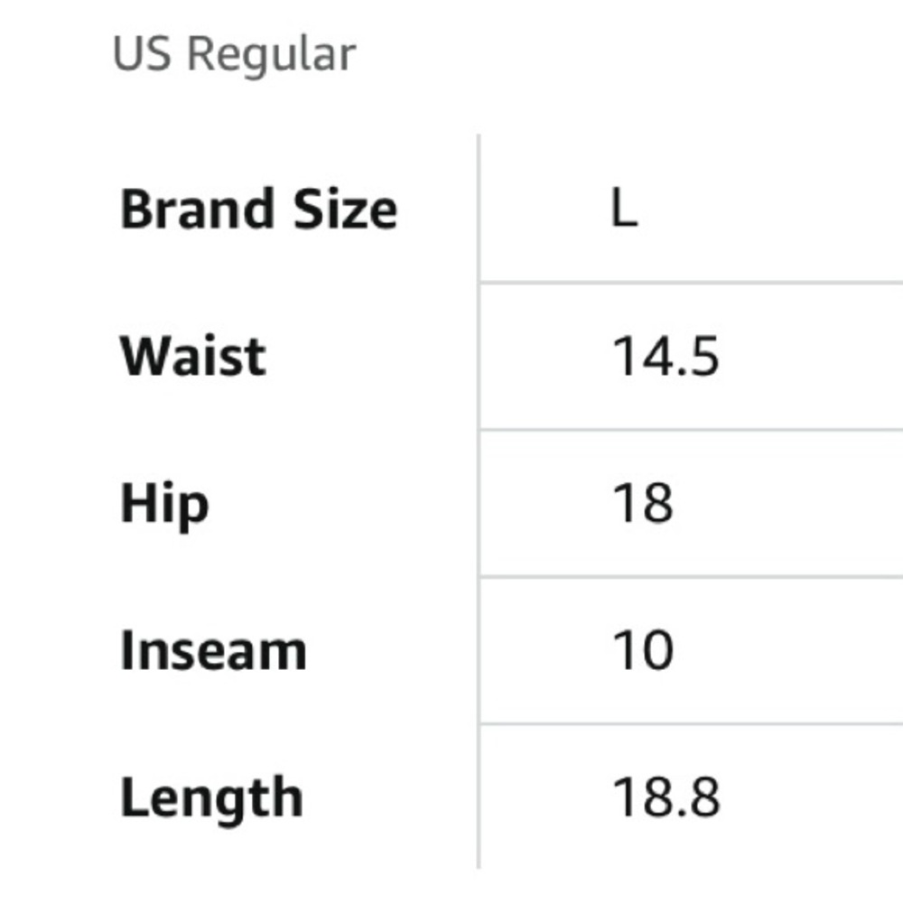Click the word Regular in the heading
The height and width of the screenshot is (903, 903).
(x=272, y=56)
